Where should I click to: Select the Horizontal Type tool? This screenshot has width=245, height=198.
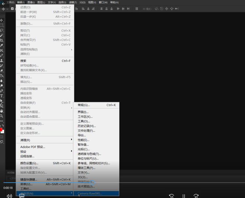pos(2,96)
